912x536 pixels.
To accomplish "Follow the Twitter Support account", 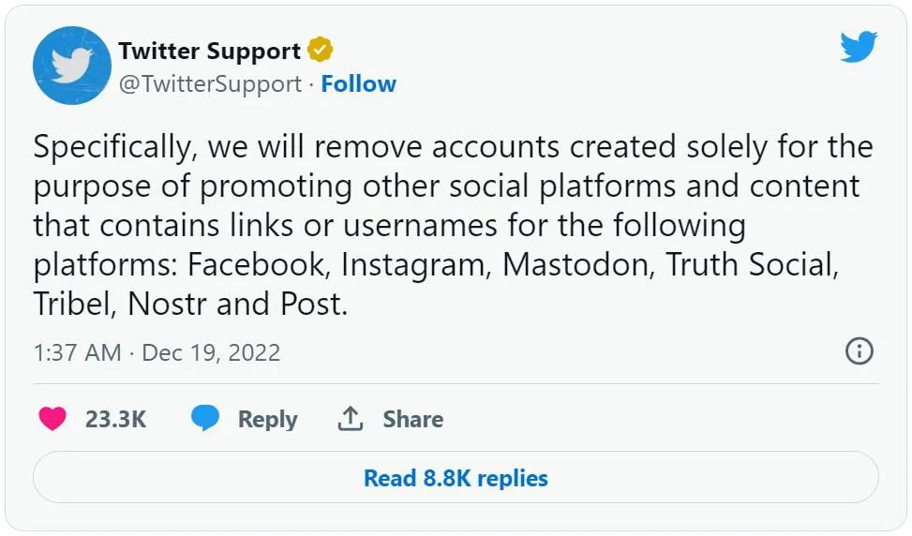I will [x=358, y=83].
